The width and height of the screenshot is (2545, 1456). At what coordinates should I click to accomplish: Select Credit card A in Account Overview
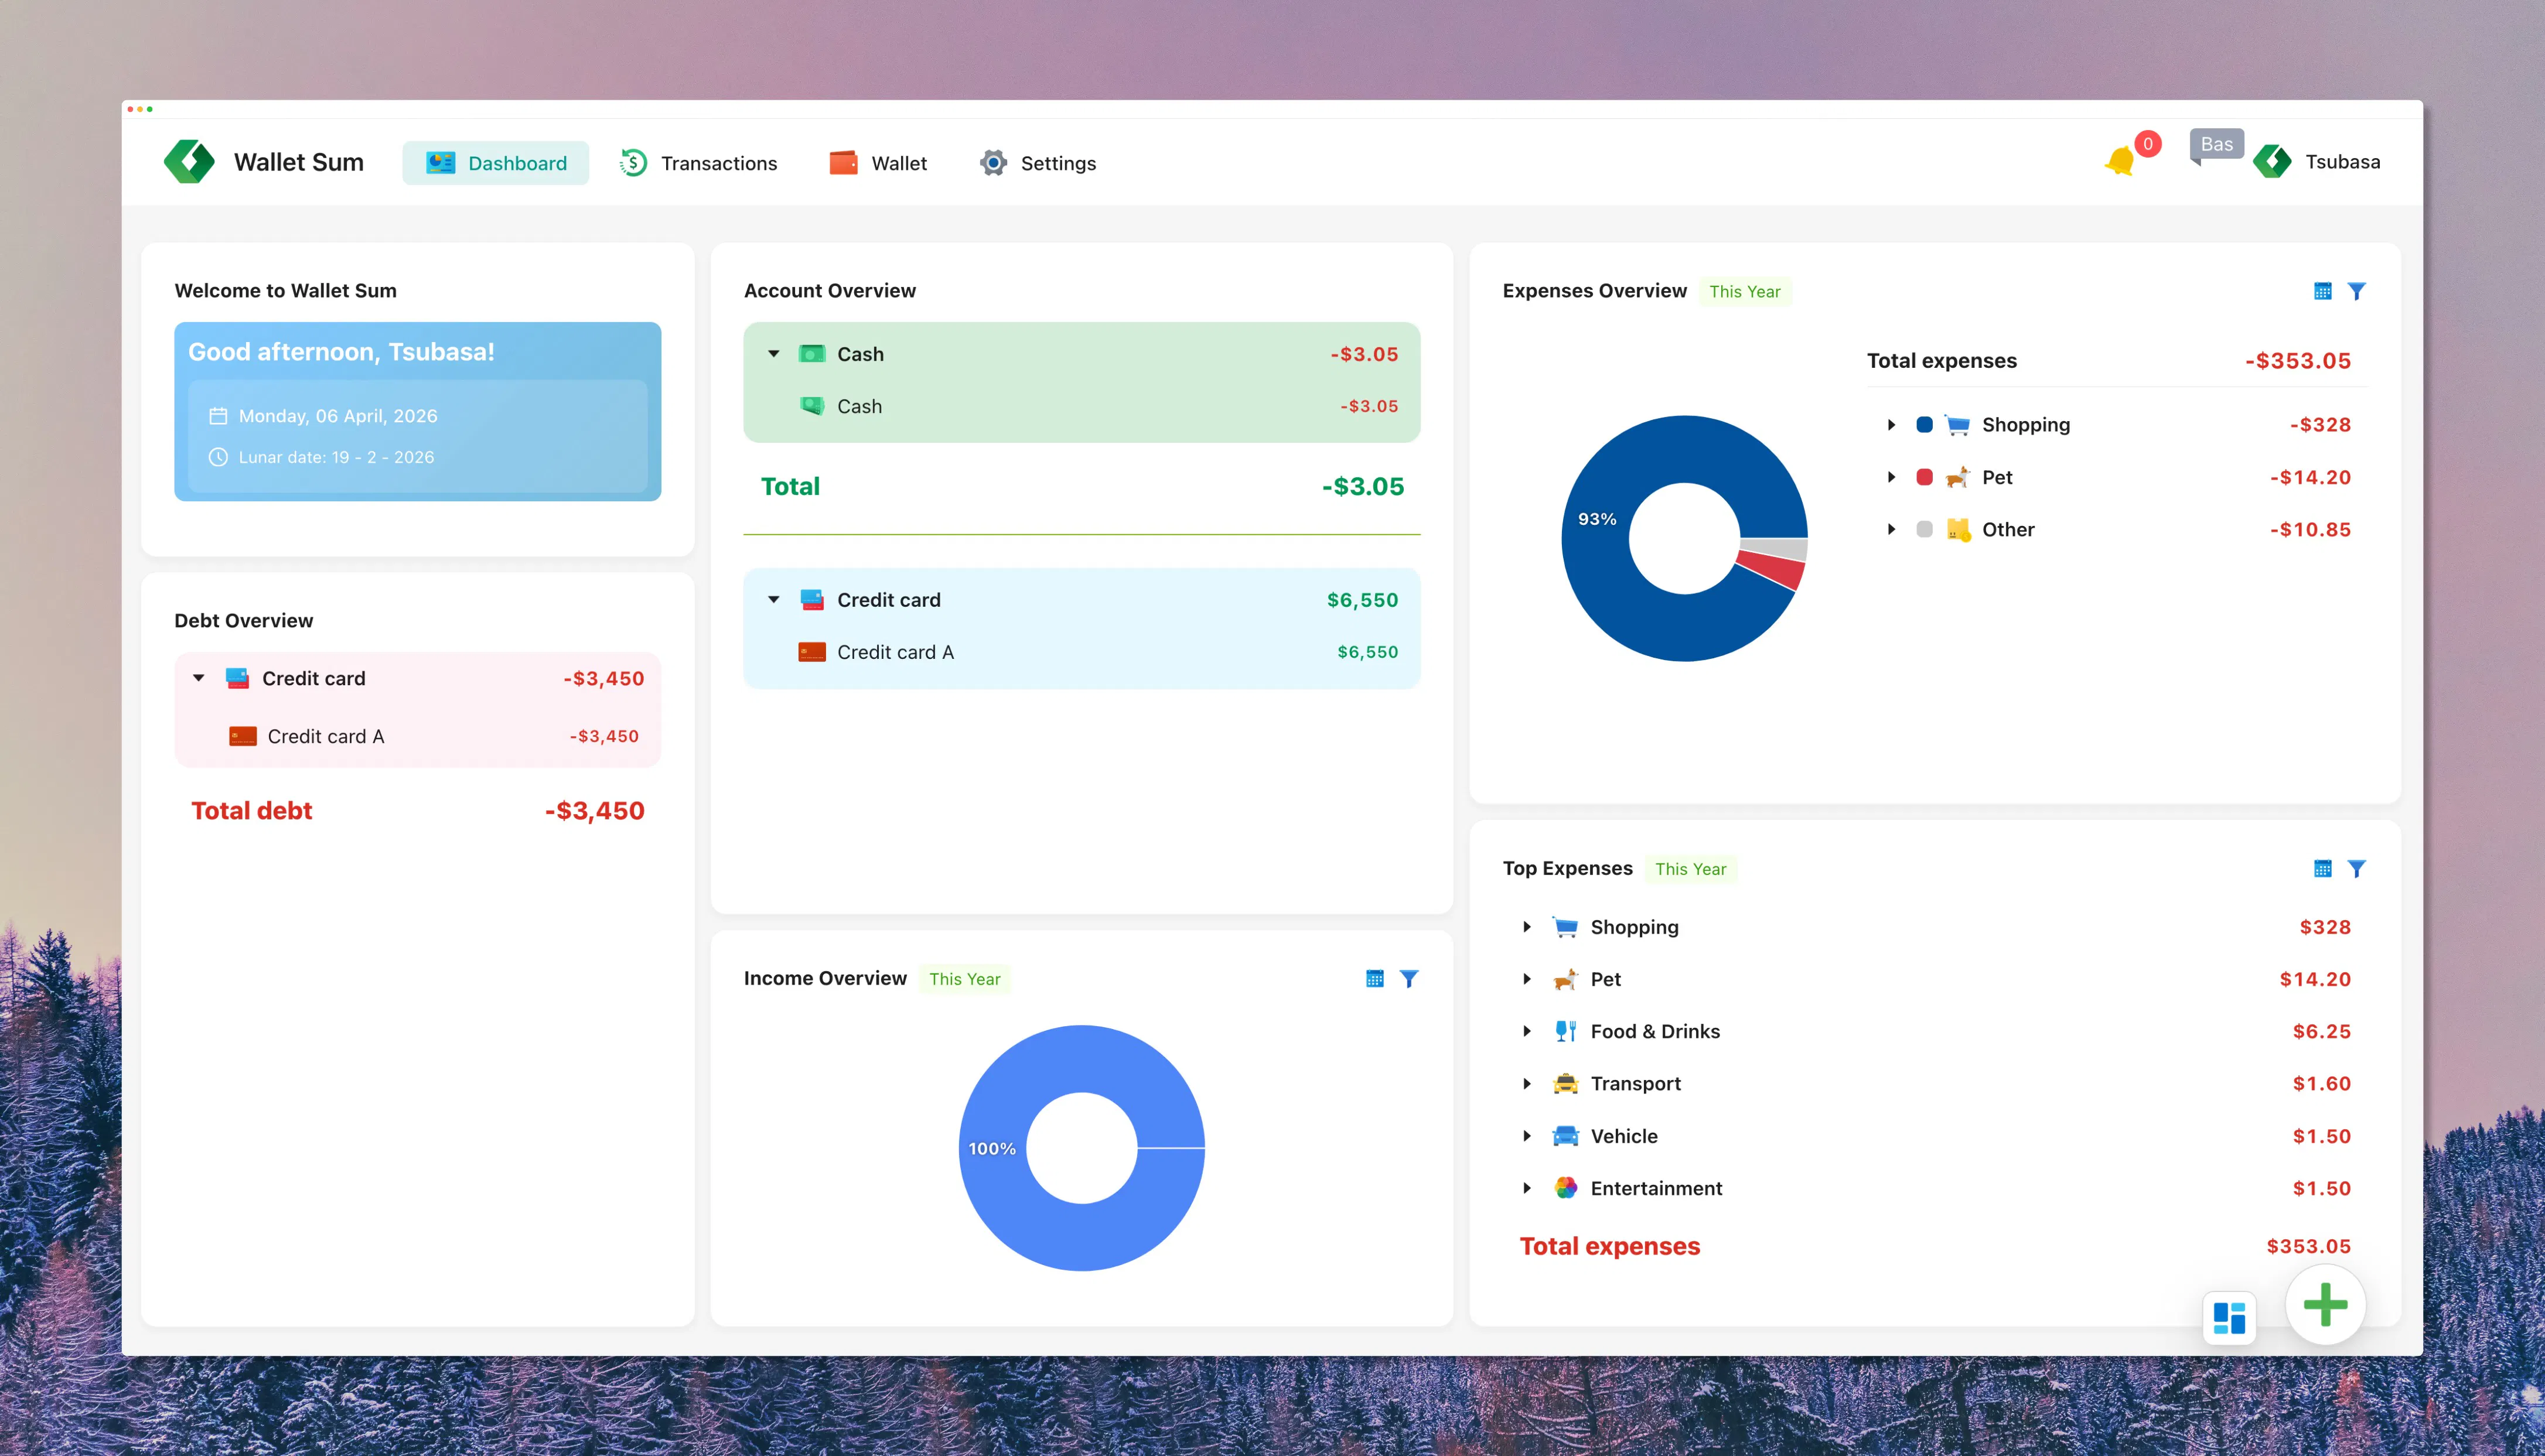click(1082, 652)
